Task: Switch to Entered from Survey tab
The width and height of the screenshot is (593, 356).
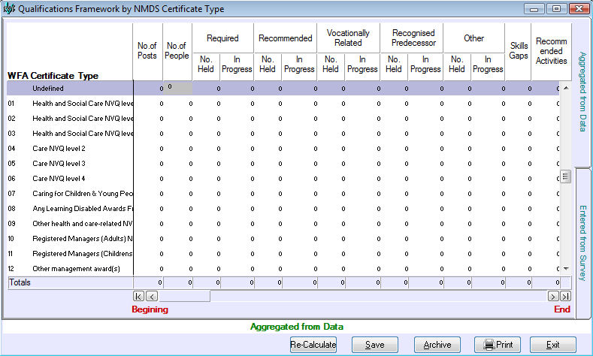Action: point(582,243)
